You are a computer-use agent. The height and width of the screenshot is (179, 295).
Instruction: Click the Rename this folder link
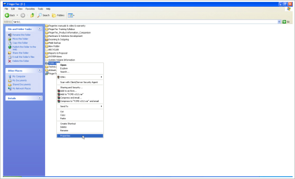(21, 35)
